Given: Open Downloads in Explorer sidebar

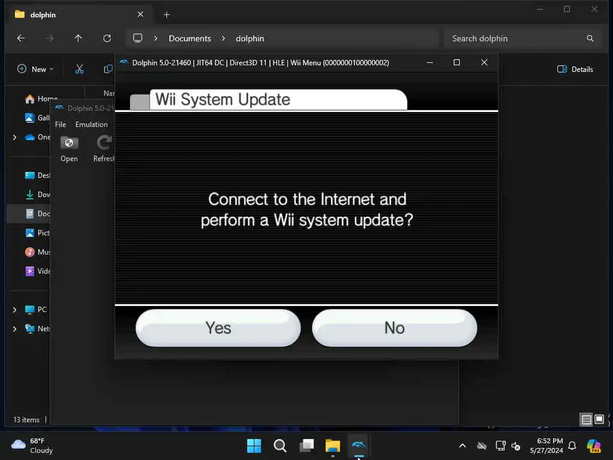Looking at the screenshot, I should pos(37,195).
